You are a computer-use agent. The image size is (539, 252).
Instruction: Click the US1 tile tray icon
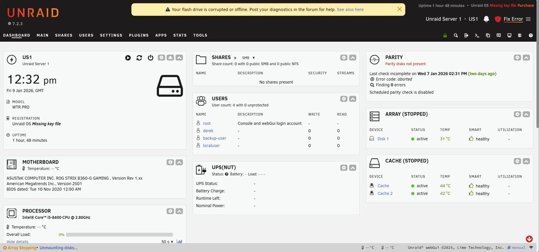(x=170, y=58)
